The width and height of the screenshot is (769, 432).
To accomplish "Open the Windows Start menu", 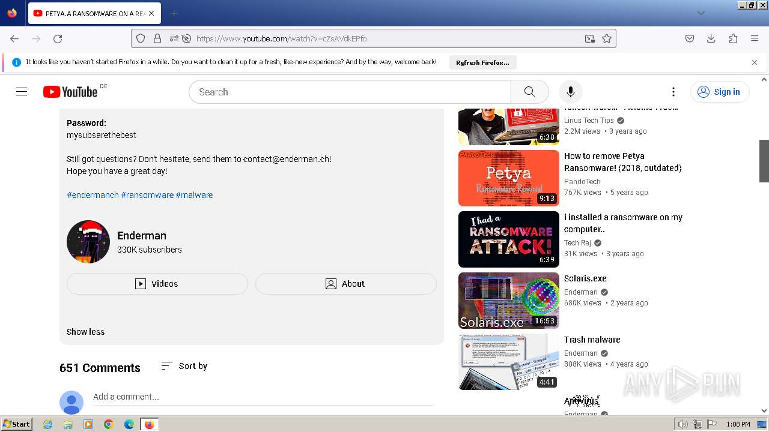I will click(x=16, y=424).
